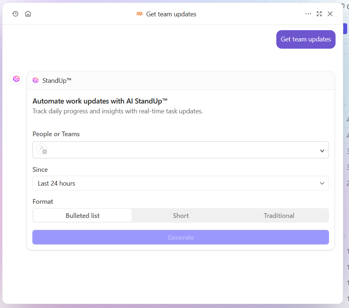Click the StandUp brain icon in card header
The width and height of the screenshot is (349, 308).
click(x=36, y=80)
